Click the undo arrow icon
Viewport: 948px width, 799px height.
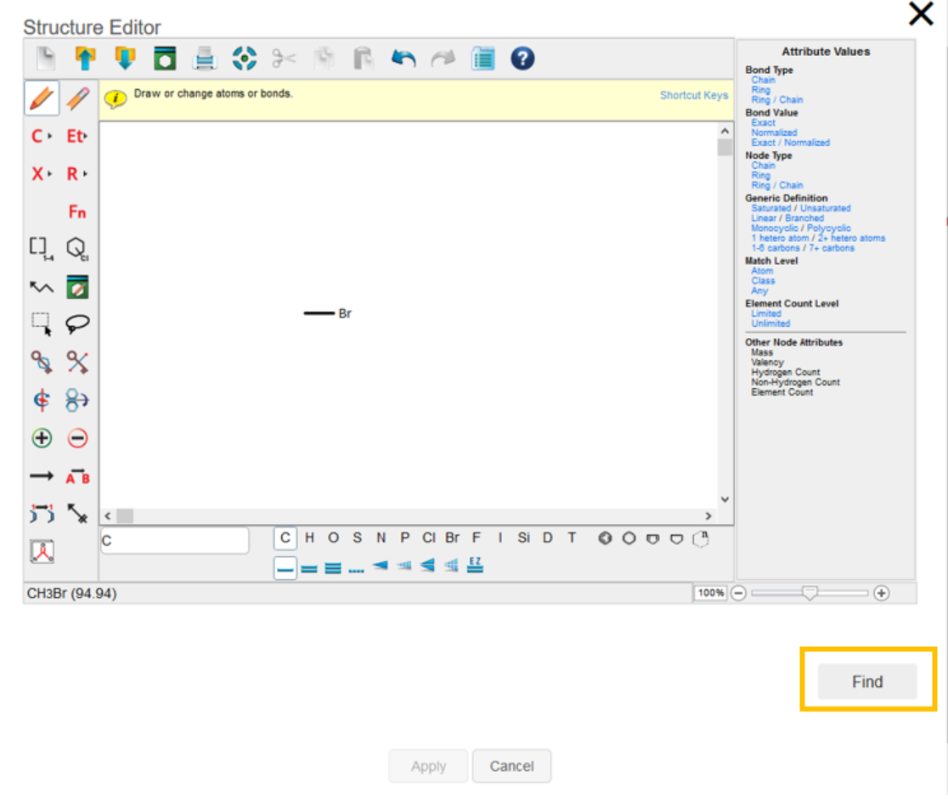click(403, 59)
